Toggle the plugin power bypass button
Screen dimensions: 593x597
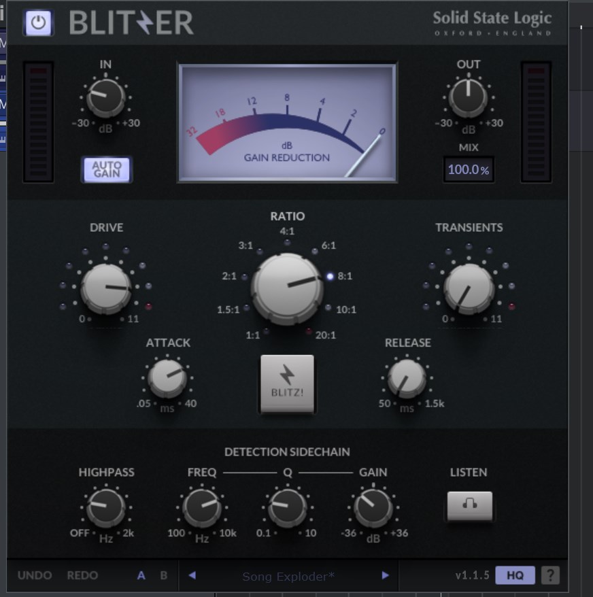coord(39,23)
